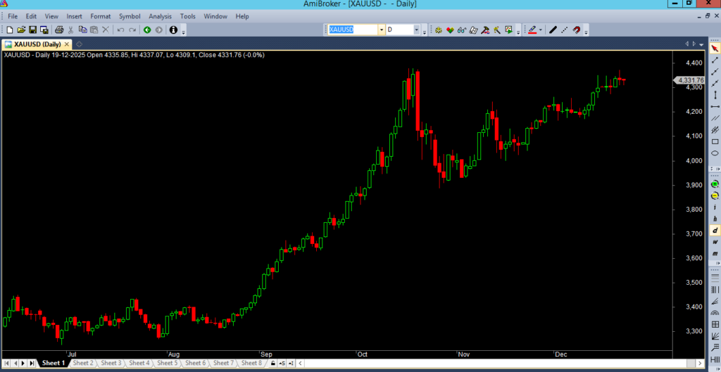The width and height of the screenshot is (721, 372).
Task: Expand the line color picker dropdown arrow
Action: tap(541, 30)
